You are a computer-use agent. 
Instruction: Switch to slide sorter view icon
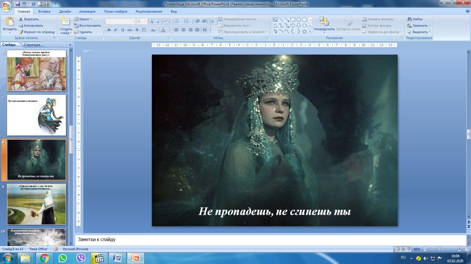[x=403, y=249]
